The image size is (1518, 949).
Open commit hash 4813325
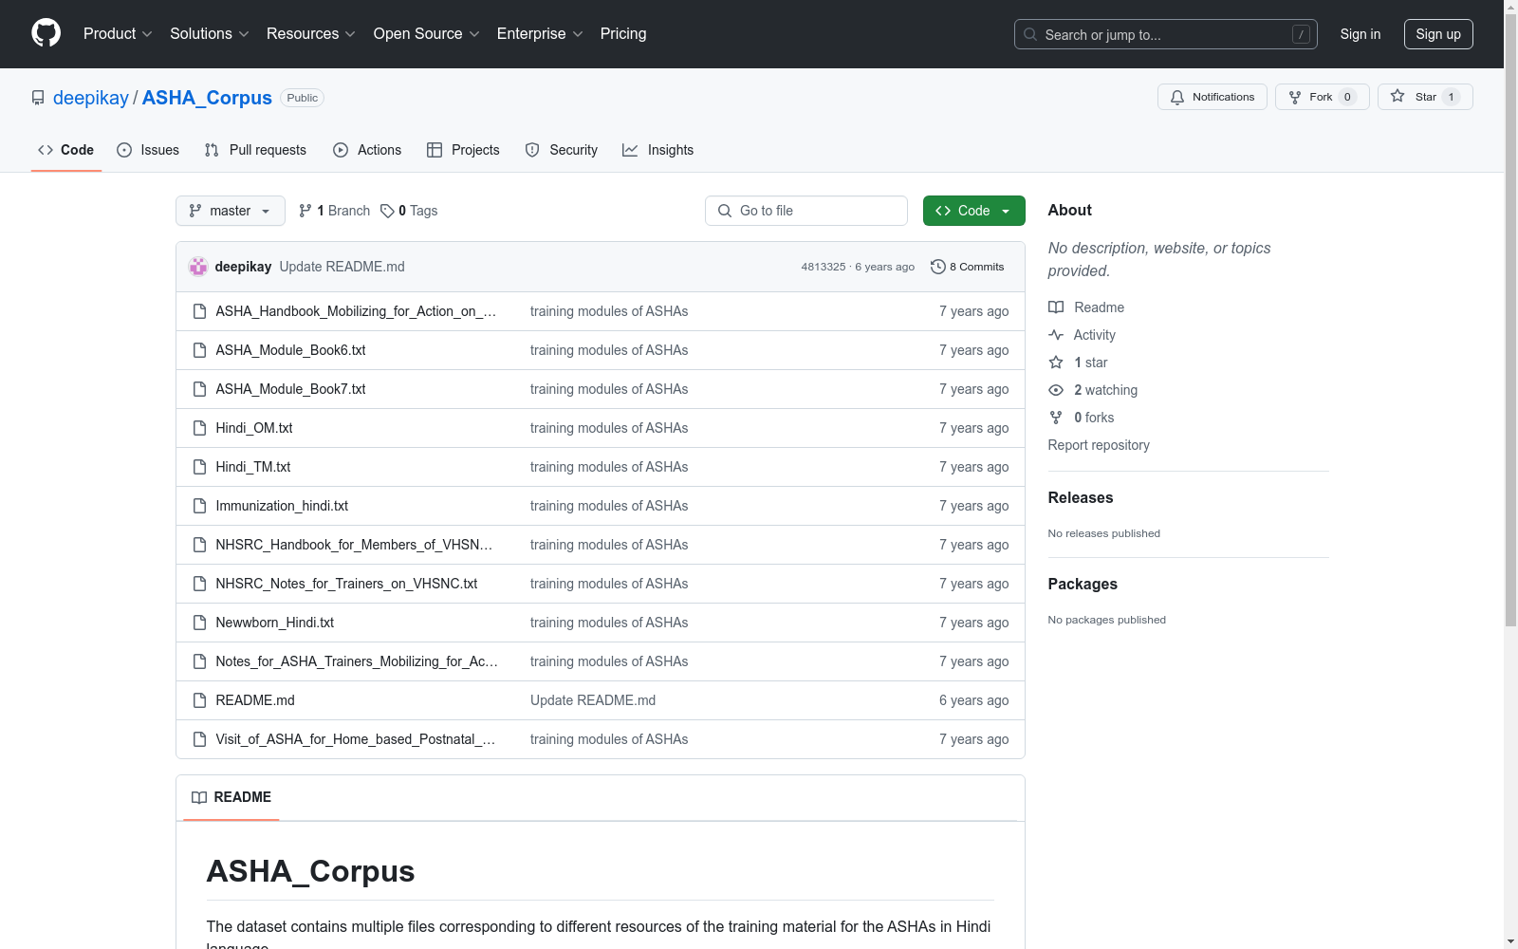823,267
